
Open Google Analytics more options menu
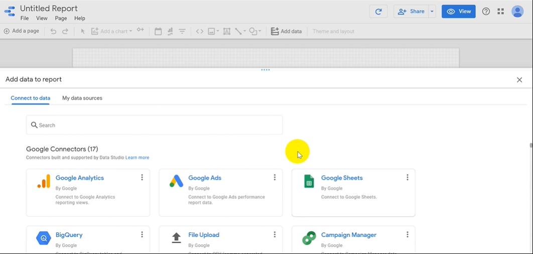click(142, 177)
